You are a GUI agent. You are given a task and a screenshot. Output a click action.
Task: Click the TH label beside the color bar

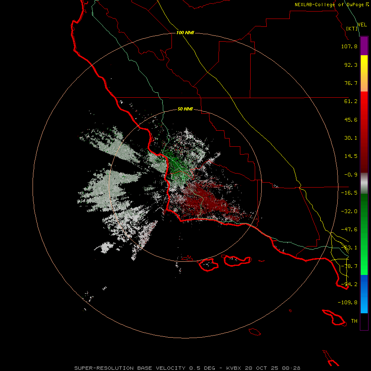(354, 321)
